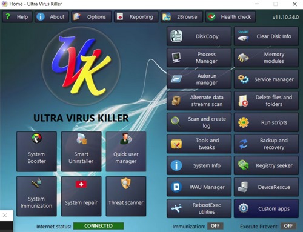This screenshot has width=303, height=232.
Task: Click the Clear Disk Info SMART drive icon
Action: (243, 36)
